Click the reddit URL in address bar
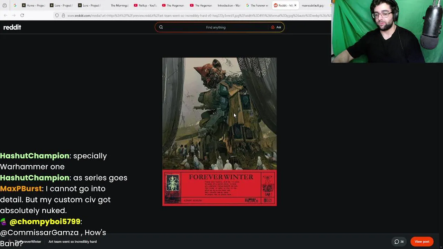Screen dimensions: 443x249 click(199, 16)
